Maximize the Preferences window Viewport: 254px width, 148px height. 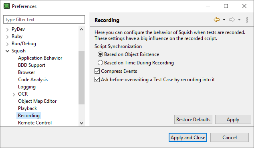pyautogui.click(x=226, y=6)
